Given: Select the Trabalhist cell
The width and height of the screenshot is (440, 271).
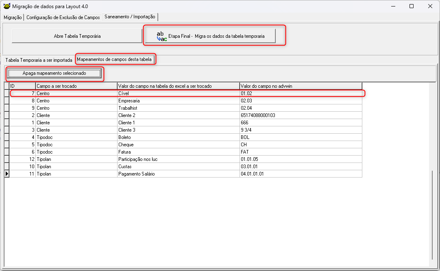Looking at the screenshot, I should (x=179, y=108).
